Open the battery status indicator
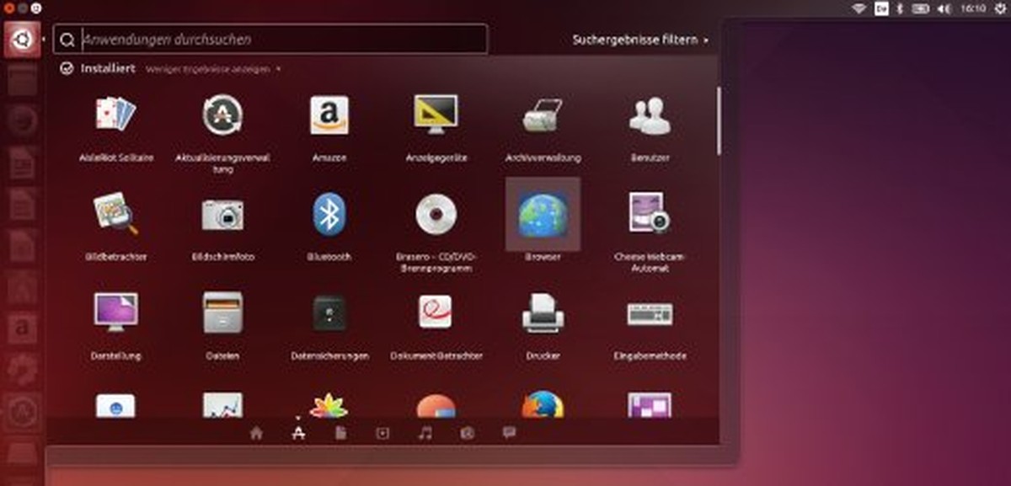This screenshot has width=1011, height=486. [x=922, y=8]
